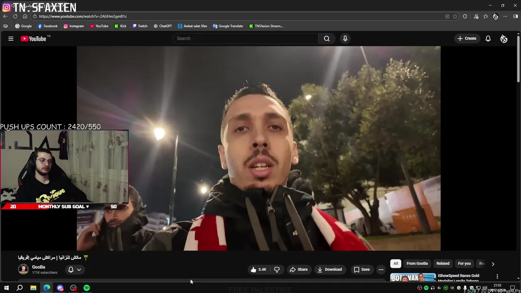Image resolution: width=521 pixels, height=293 pixels.
Task: Select the From GooBa chip
Action: coord(417,263)
